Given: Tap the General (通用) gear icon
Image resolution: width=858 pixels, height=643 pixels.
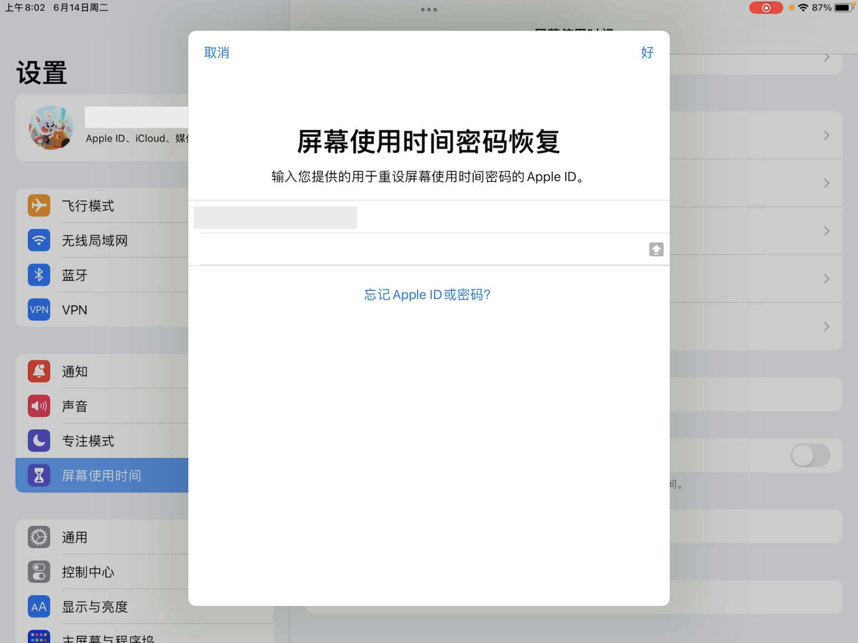Looking at the screenshot, I should [x=39, y=537].
